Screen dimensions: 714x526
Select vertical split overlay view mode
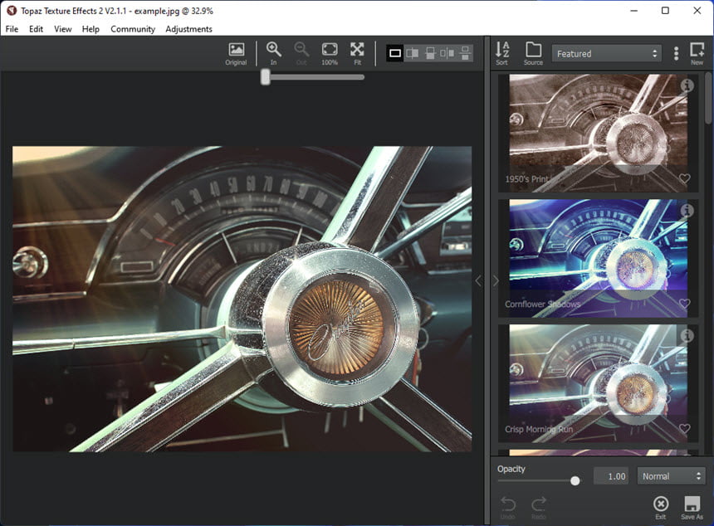click(x=413, y=53)
